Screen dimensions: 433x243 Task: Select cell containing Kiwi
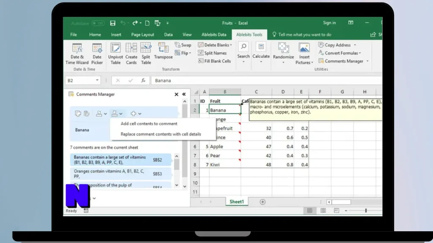pyautogui.click(x=225, y=165)
